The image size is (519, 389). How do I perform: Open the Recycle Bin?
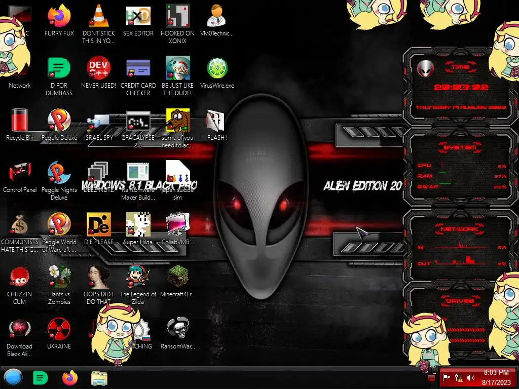pos(20,120)
